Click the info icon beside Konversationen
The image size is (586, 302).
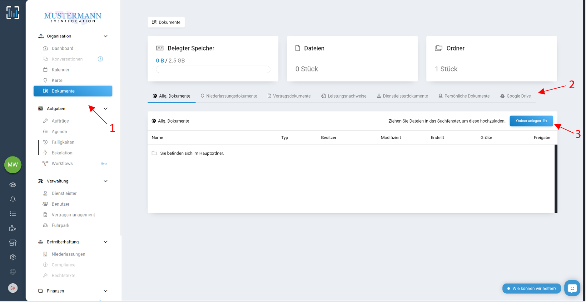100,59
